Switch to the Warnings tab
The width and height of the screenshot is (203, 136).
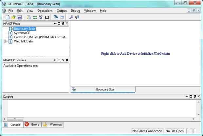coord(53,125)
